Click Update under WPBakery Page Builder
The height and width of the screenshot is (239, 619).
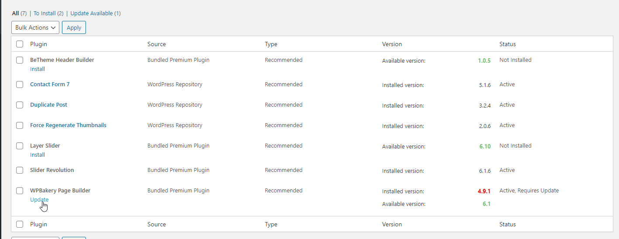(39, 199)
